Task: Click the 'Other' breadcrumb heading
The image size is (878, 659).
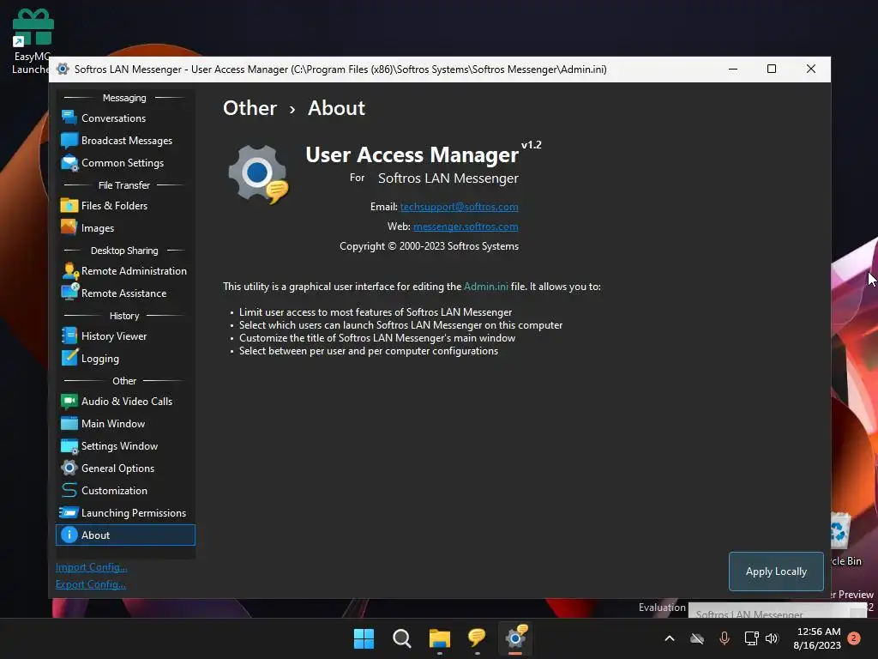Action: point(250,107)
